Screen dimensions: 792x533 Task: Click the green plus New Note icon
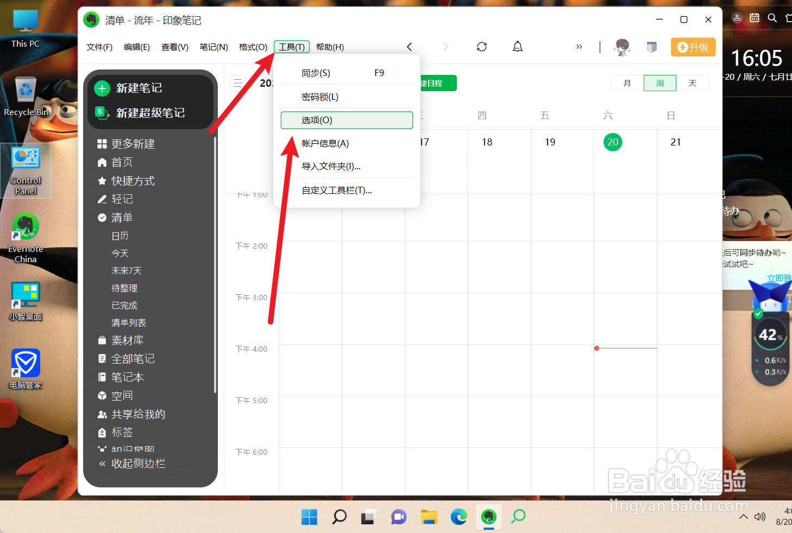click(x=102, y=88)
